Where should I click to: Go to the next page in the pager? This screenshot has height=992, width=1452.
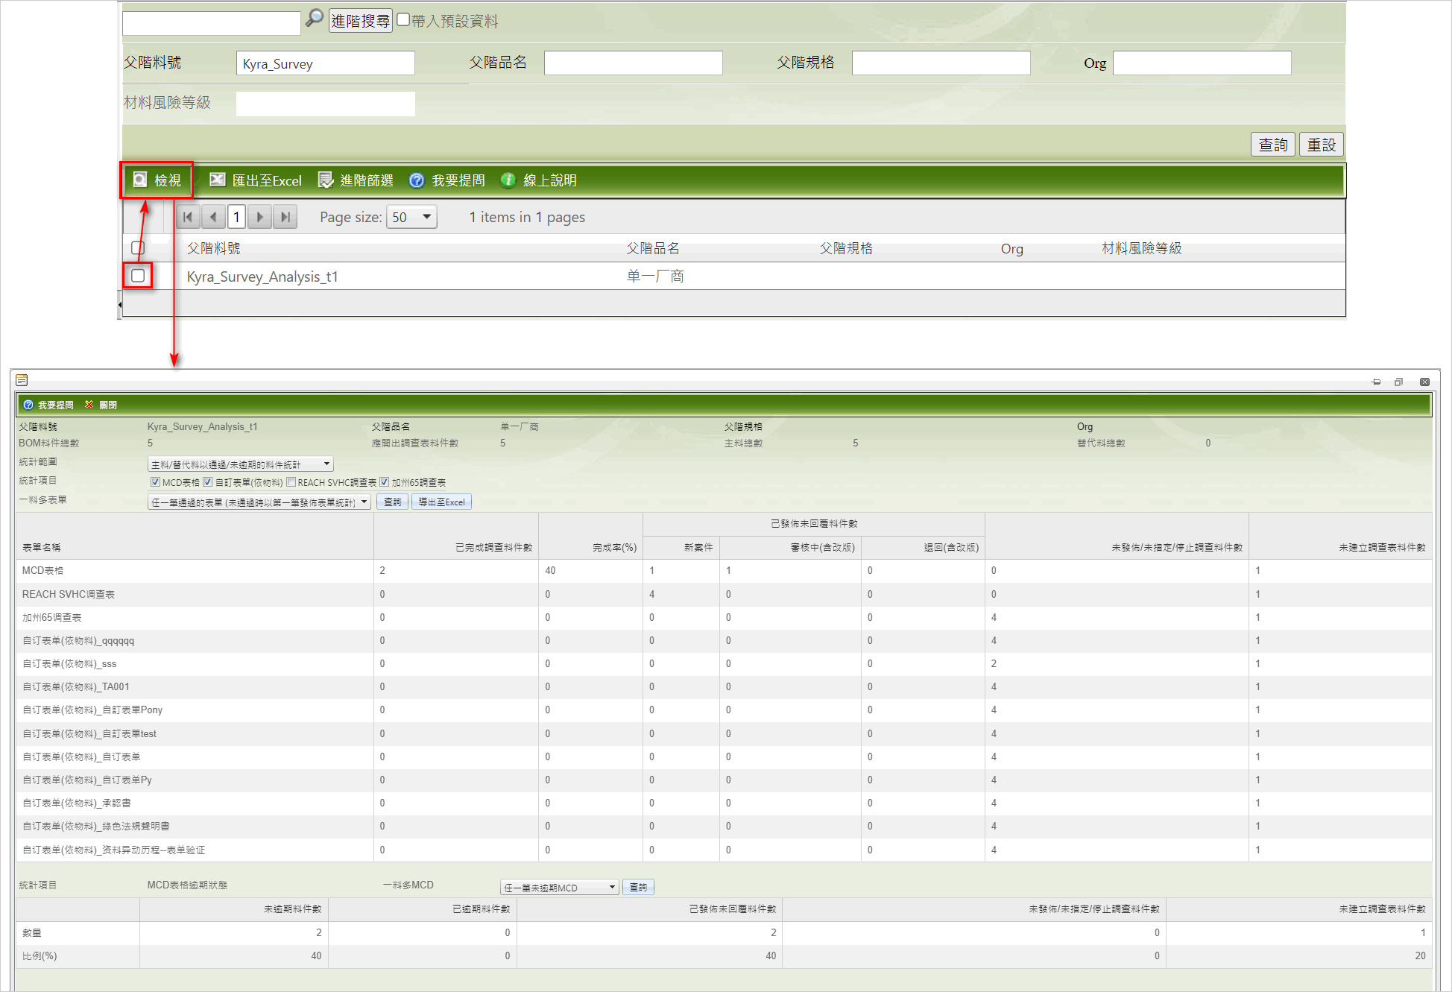(x=260, y=217)
